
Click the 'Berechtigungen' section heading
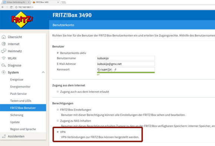click(x=63, y=103)
